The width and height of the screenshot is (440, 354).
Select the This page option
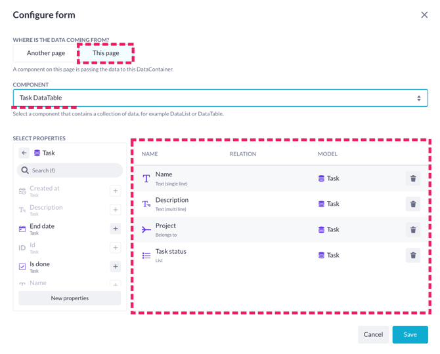pos(106,53)
